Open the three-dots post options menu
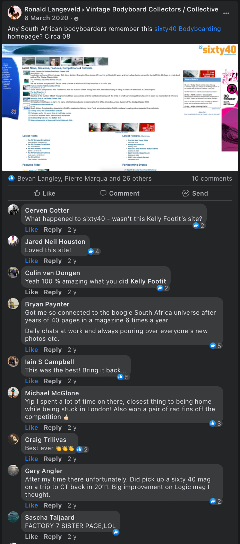Viewport: 240px width, 544px height. [226, 13]
